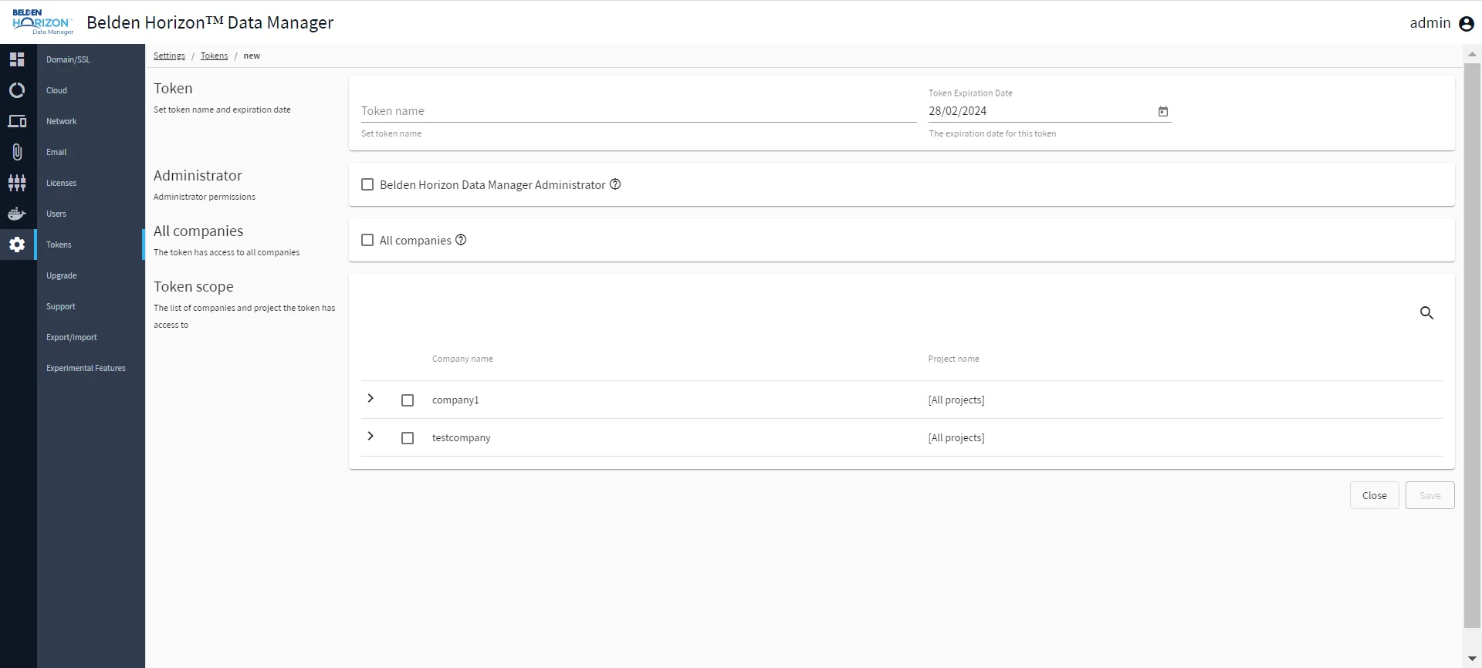The image size is (1482, 668).
Task: Click the Project name column header
Action: point(953,359)
